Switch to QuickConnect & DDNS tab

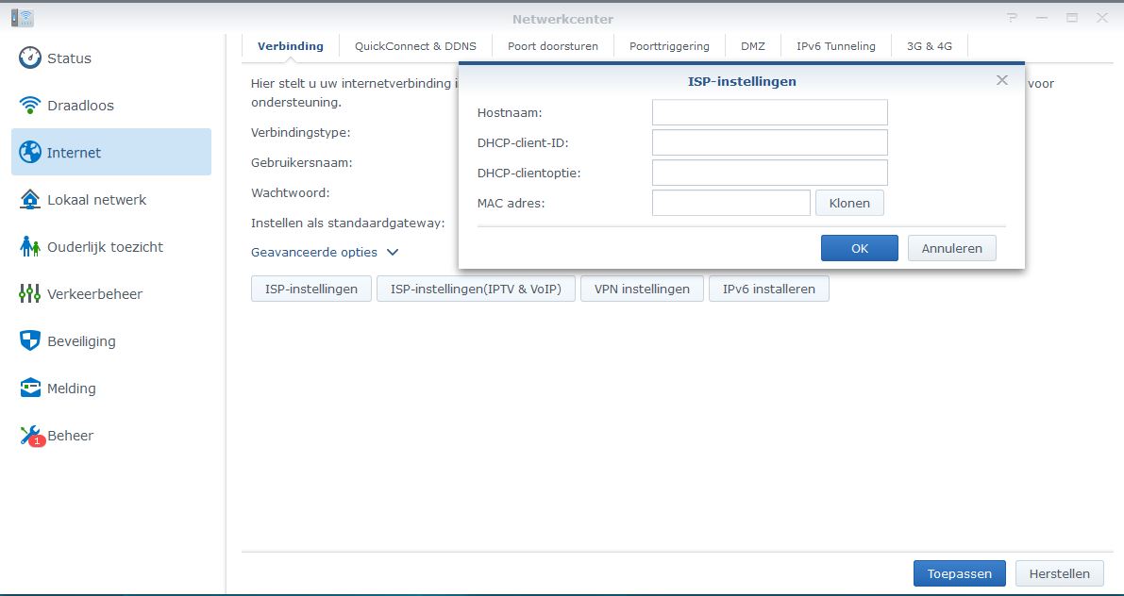click(415, 46)
